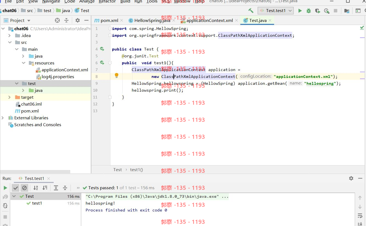The height and width of the screenshot is (226, 366).
Task: Expand External Libraries node
Action: pos(3,118)
